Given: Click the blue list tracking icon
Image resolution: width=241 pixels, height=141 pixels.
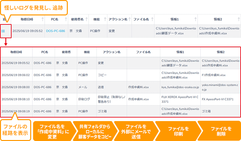Looking at the screenshot, I should coord(3,31).
